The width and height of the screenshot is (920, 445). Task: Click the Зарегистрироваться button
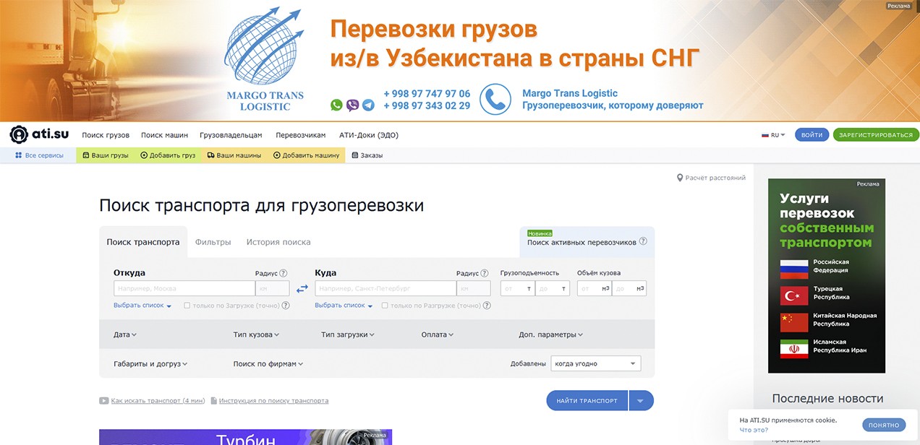pos(876,135)
